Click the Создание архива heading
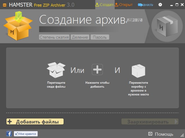185x138 pixels. point(83,20)
